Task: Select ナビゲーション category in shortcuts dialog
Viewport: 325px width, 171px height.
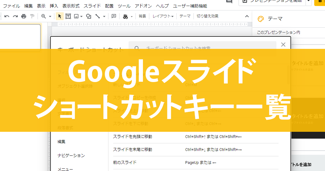Action: pos(71,155)
